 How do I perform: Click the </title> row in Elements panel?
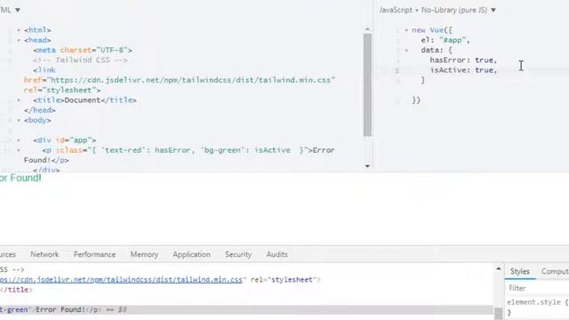(x=16, y=290)
